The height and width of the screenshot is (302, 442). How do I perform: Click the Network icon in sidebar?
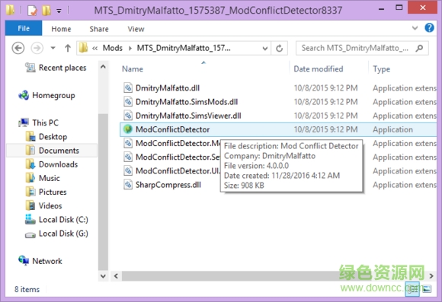click(24, 261)
